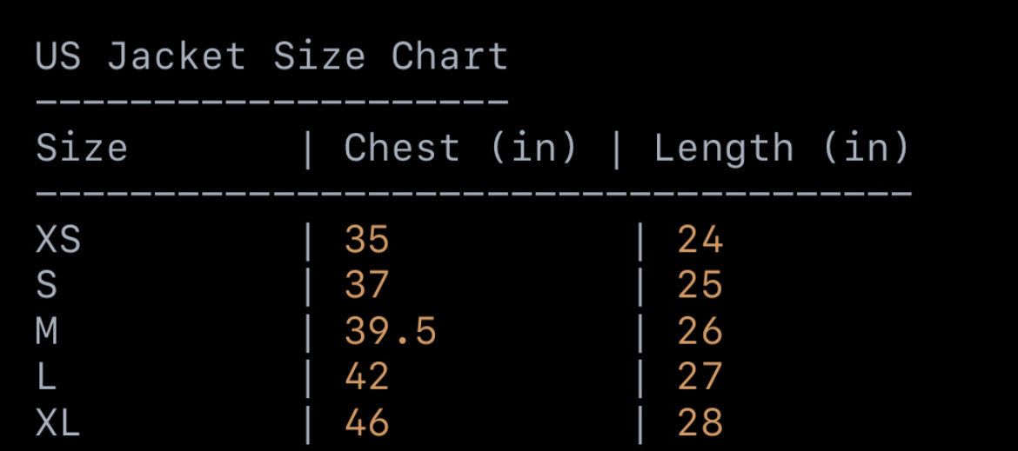This screenshot has width=1018, height=451.
Task: Select the 39.5 chest value
Action: coord(390,331)
